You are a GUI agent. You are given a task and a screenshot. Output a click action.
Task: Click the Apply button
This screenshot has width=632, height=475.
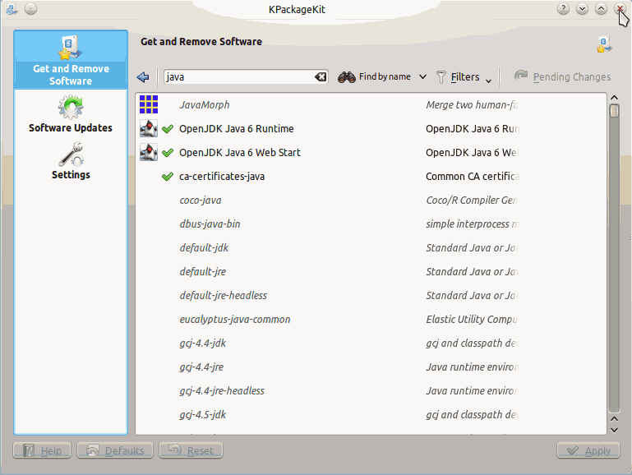(x=588, y=450)
